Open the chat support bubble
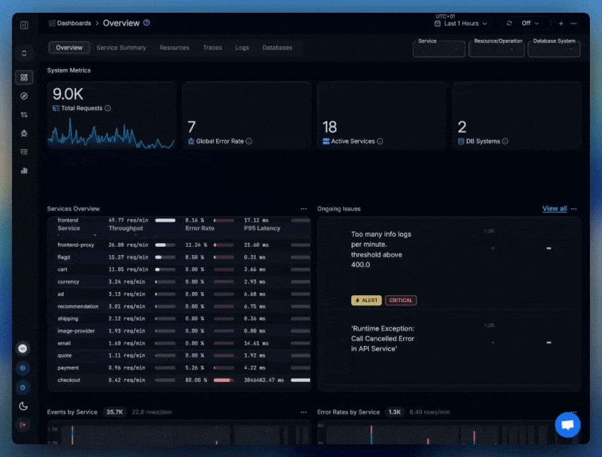Viewport: 602px width, 457px height. point(567,425)
